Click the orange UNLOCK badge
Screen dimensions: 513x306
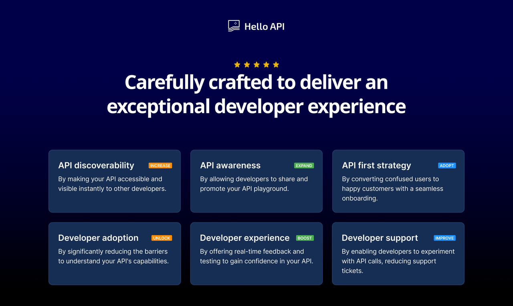(x=162, y=238)
